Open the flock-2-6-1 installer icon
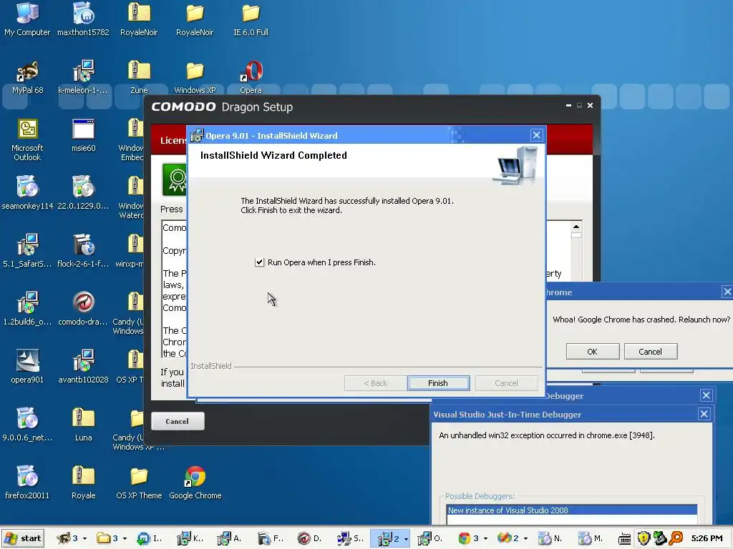 point(83,250)
